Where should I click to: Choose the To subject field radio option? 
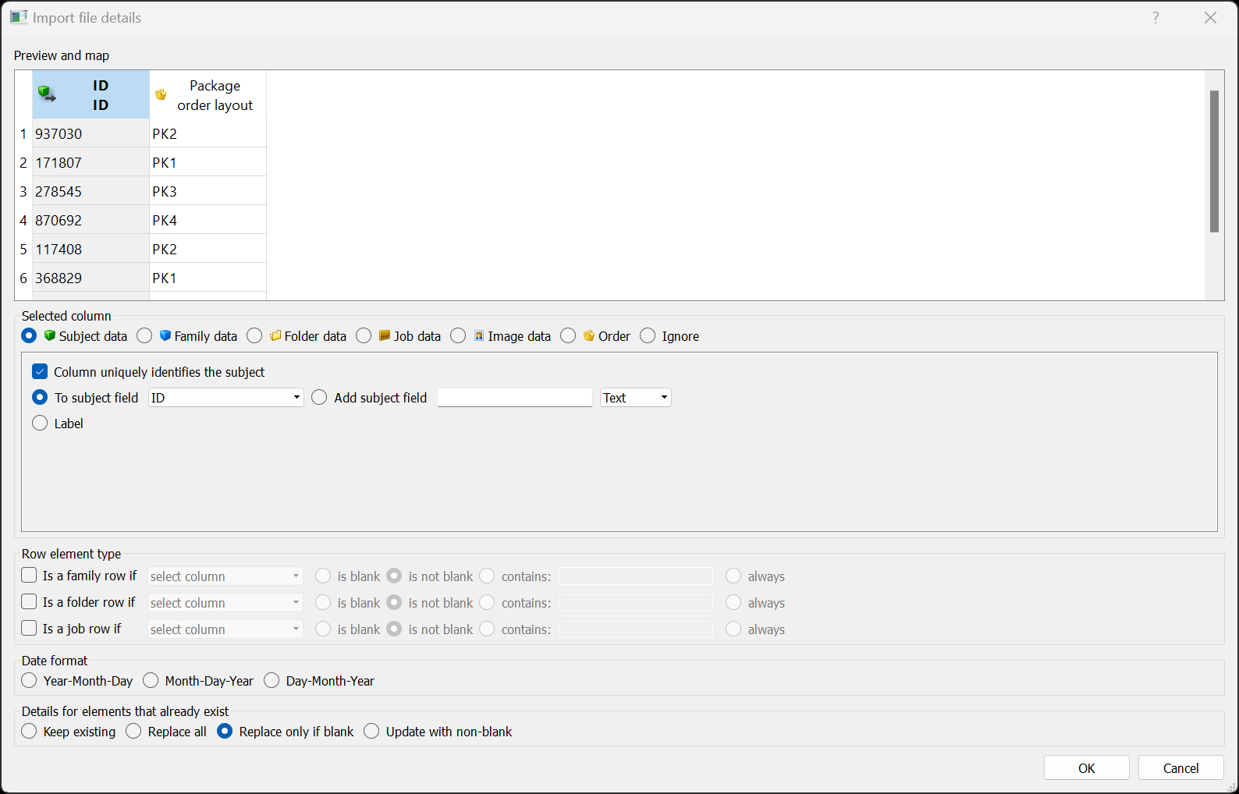coord(40,397)
